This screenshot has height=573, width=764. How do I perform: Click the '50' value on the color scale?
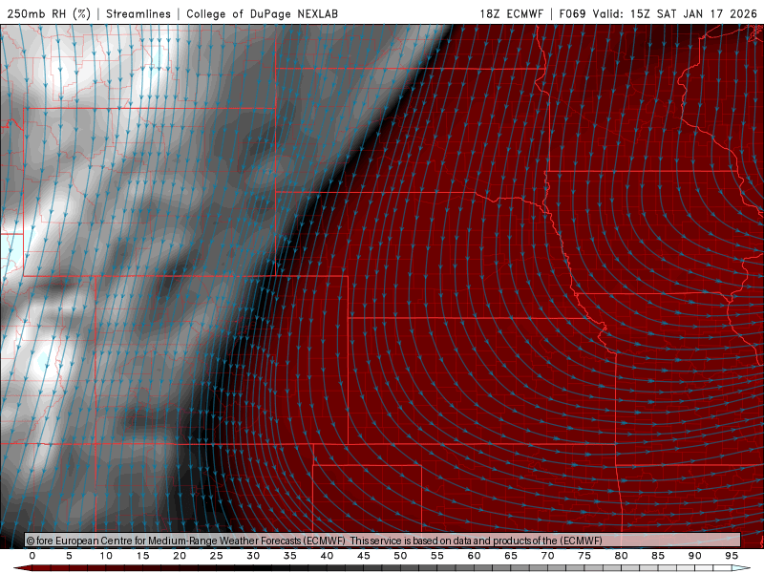click(400, 556)
